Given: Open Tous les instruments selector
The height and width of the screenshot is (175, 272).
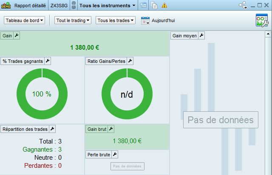Looking at the screenshot, I should pyautogui.click(x=108, y=6).
